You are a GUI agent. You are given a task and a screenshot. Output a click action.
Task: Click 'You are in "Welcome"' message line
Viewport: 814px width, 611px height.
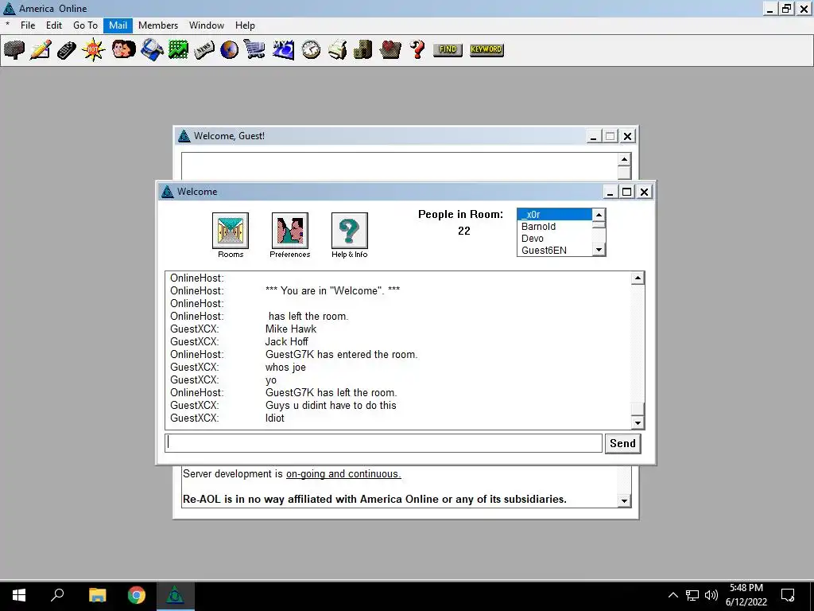332,291
